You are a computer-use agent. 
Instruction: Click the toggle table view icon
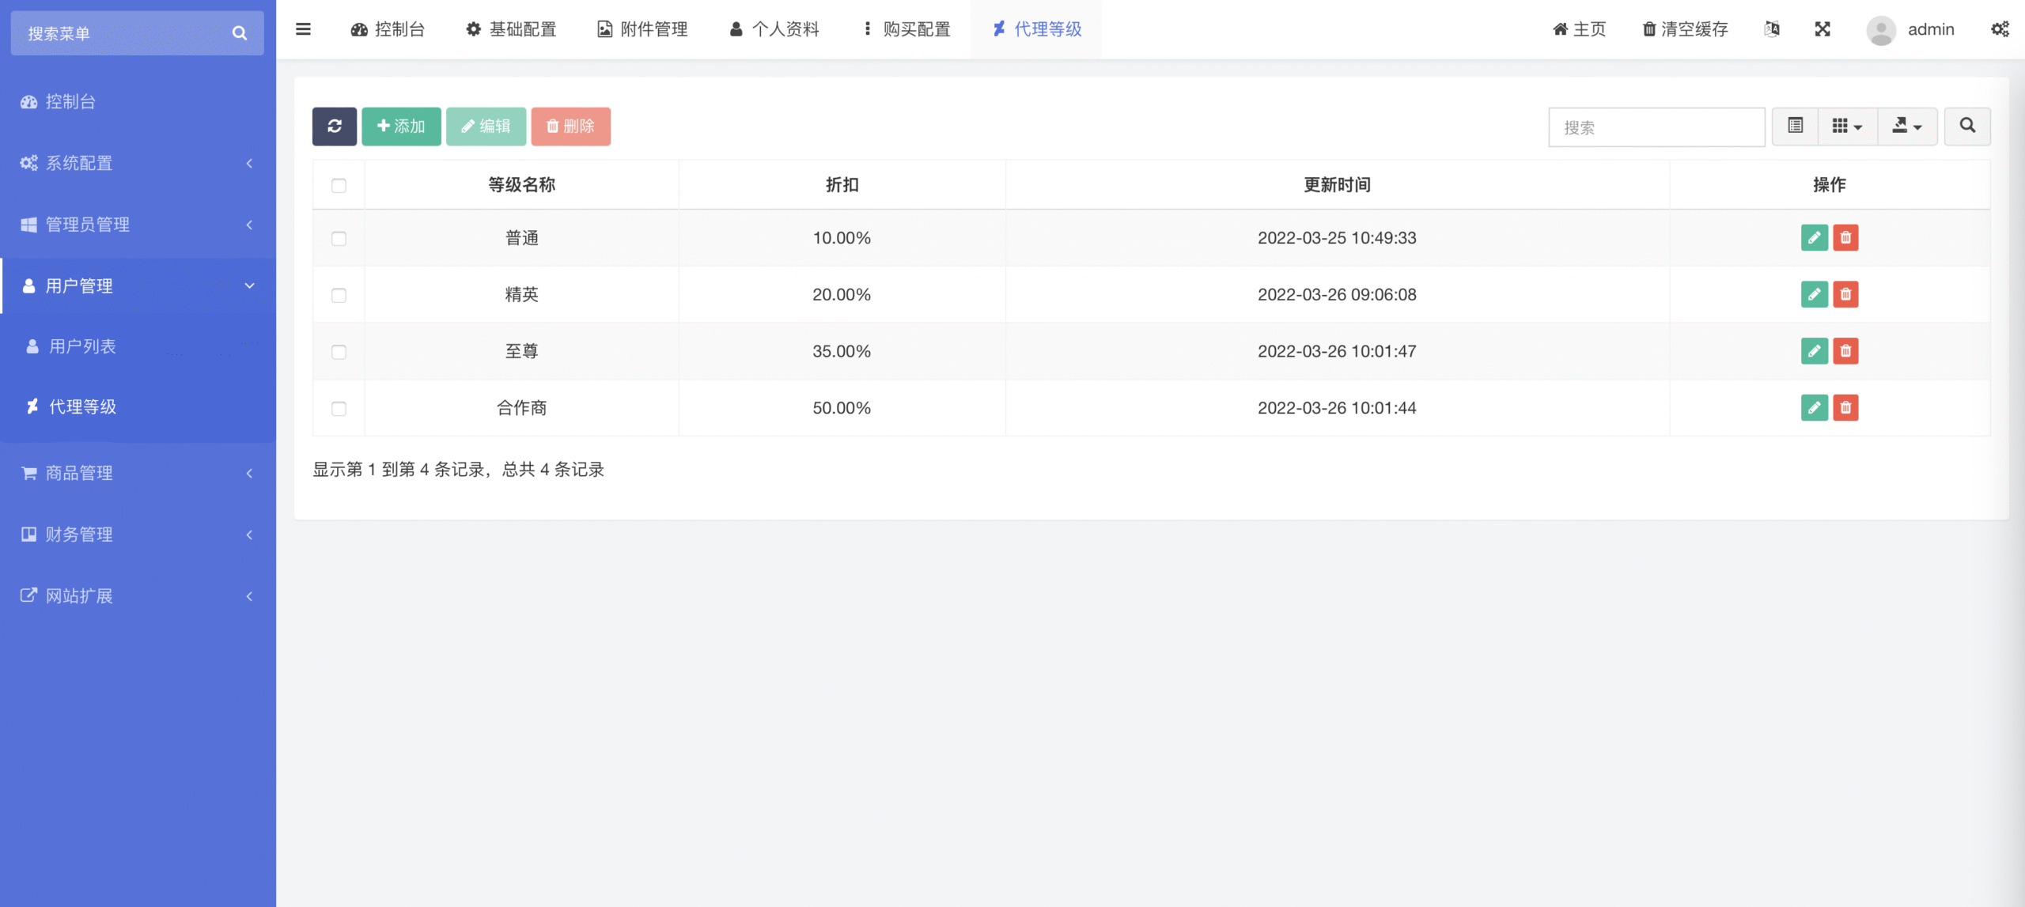click(1795, 127)
